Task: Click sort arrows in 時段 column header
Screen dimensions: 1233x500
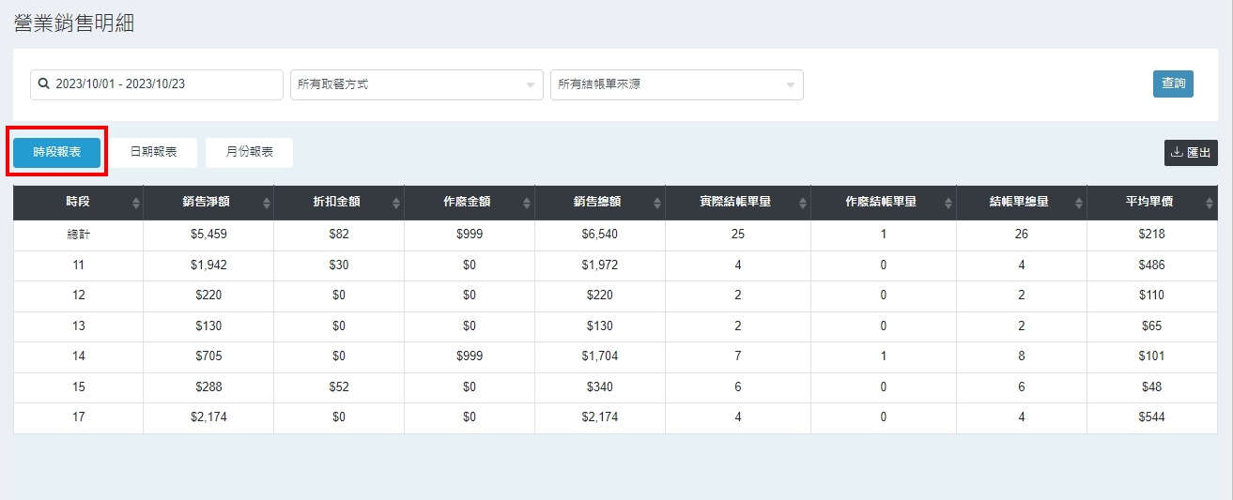Action: pyautogui.click(x=135, y=203)
